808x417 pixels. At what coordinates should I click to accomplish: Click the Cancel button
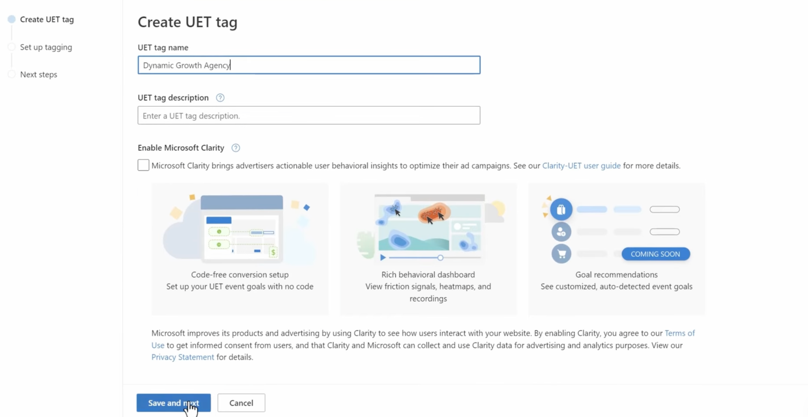[x=241, y=403]
